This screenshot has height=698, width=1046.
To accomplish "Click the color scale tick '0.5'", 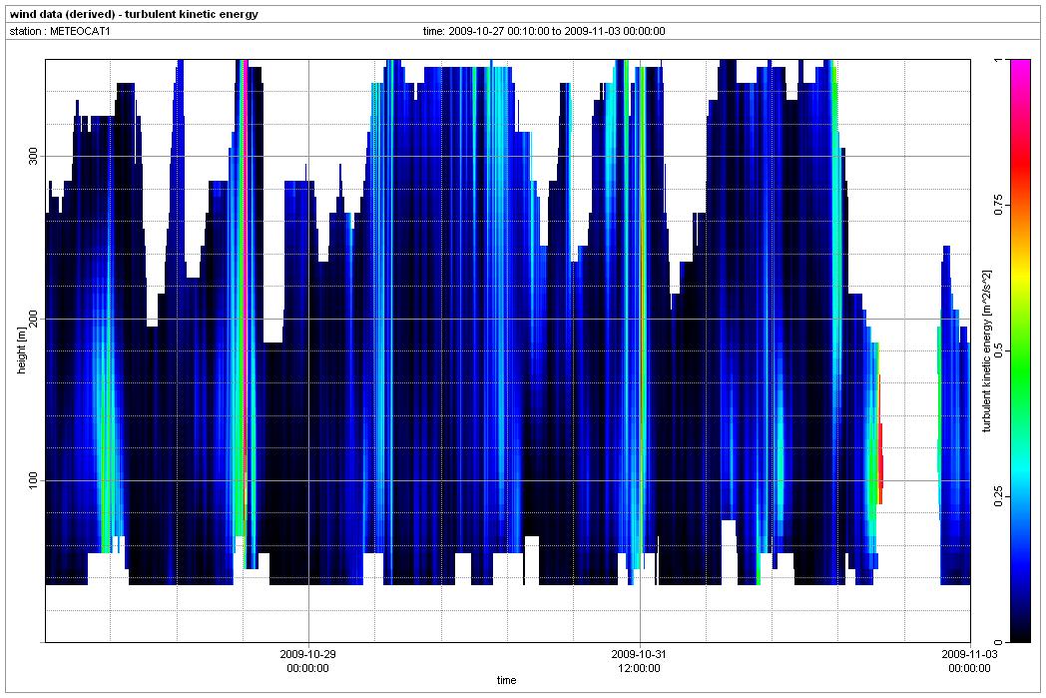I will coord(999,351).
